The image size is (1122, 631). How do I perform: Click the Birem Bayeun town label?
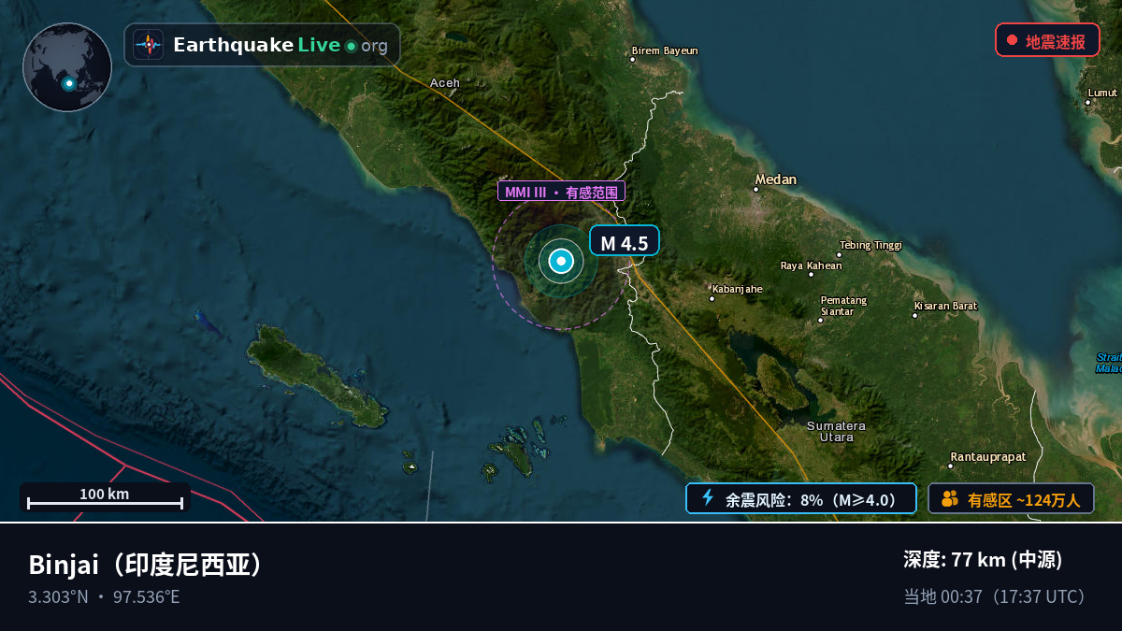(665, 50)
